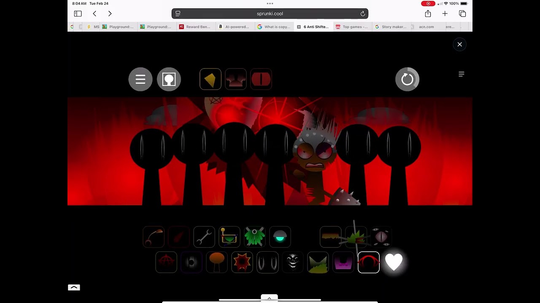Switch to the MS tab

93,27
